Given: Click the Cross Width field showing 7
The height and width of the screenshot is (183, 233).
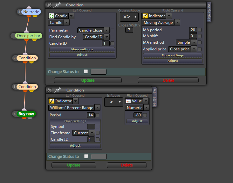Looking at the screenshot, I should point(129,30).
